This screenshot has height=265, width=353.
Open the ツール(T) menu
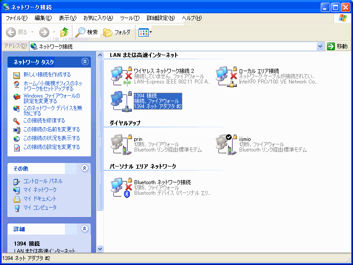tap(130, 18)
